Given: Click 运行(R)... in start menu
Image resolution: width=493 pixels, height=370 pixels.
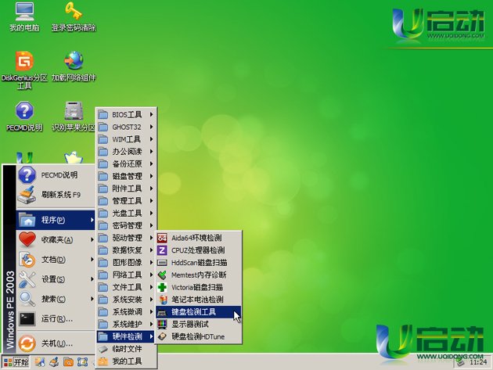Looking at the screenshot, I should click(x=56, y=318).
